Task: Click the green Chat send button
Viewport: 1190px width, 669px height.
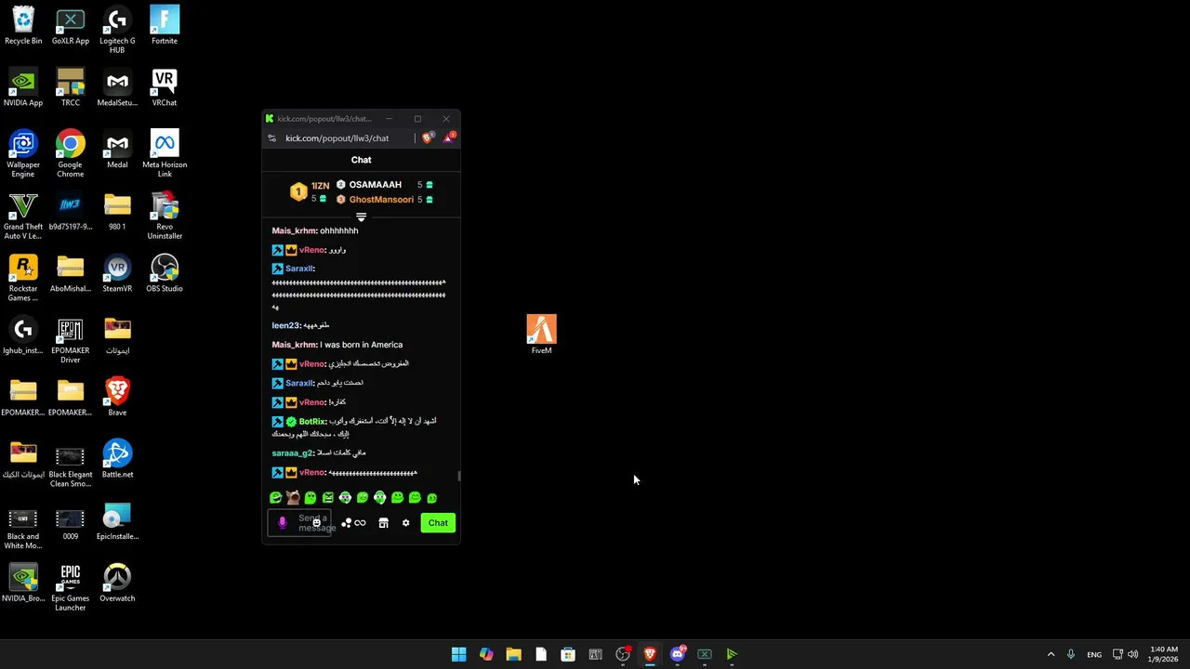Action: [438, 523]
